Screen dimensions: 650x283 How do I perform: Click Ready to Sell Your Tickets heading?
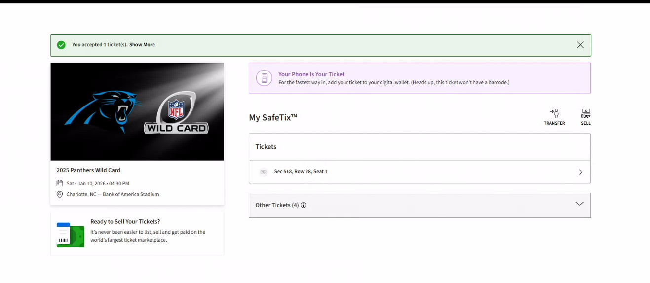point(125,222)
